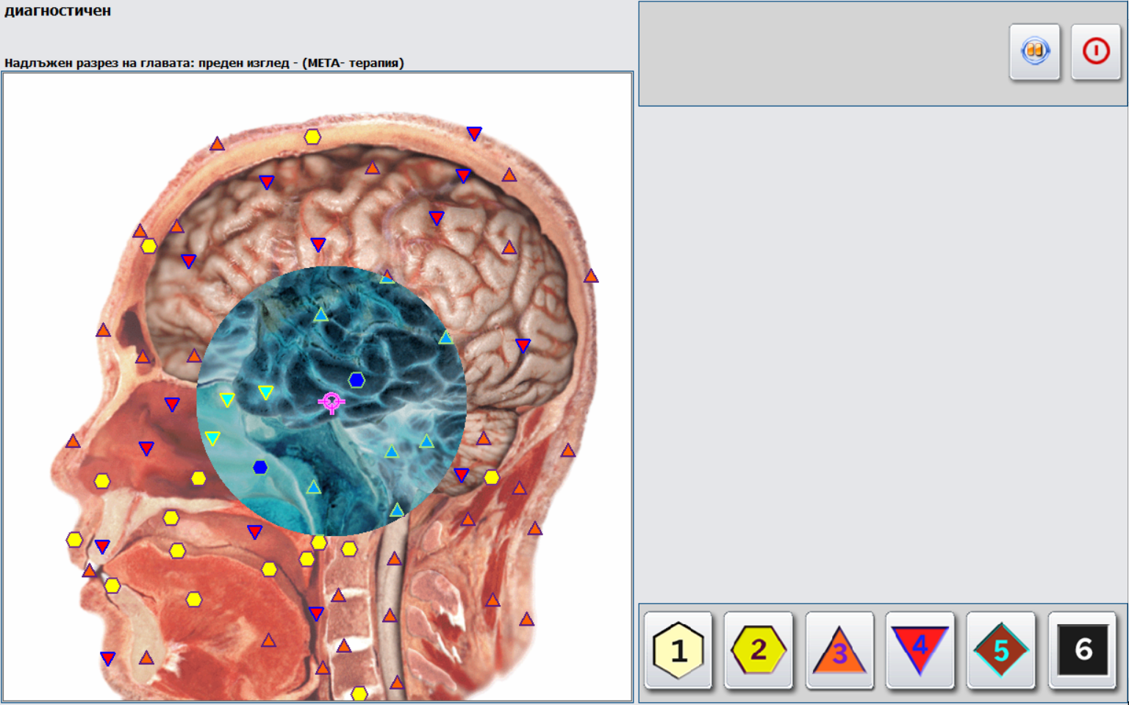Click yellow hexagon marker on the lips

click(74, 540)
